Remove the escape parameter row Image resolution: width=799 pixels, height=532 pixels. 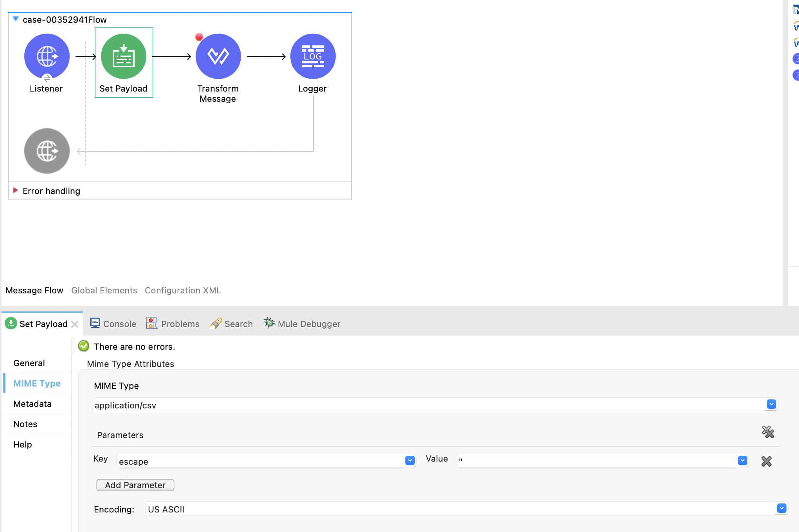click(766, 461)
